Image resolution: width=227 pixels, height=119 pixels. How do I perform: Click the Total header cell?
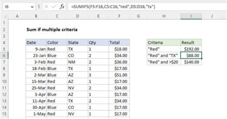click(119, 43)
